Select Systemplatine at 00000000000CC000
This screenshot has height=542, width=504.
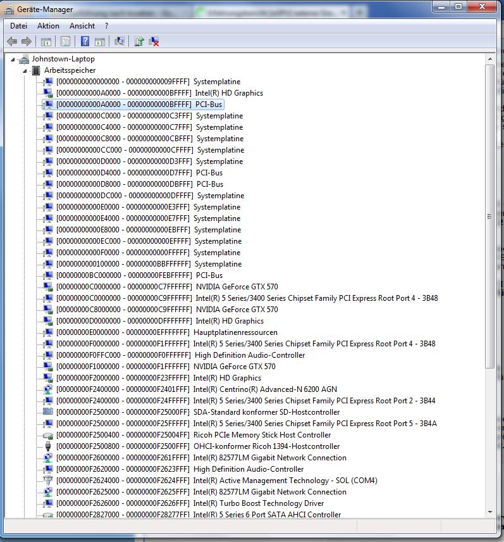pyautogui.click(x=150, y=150)
